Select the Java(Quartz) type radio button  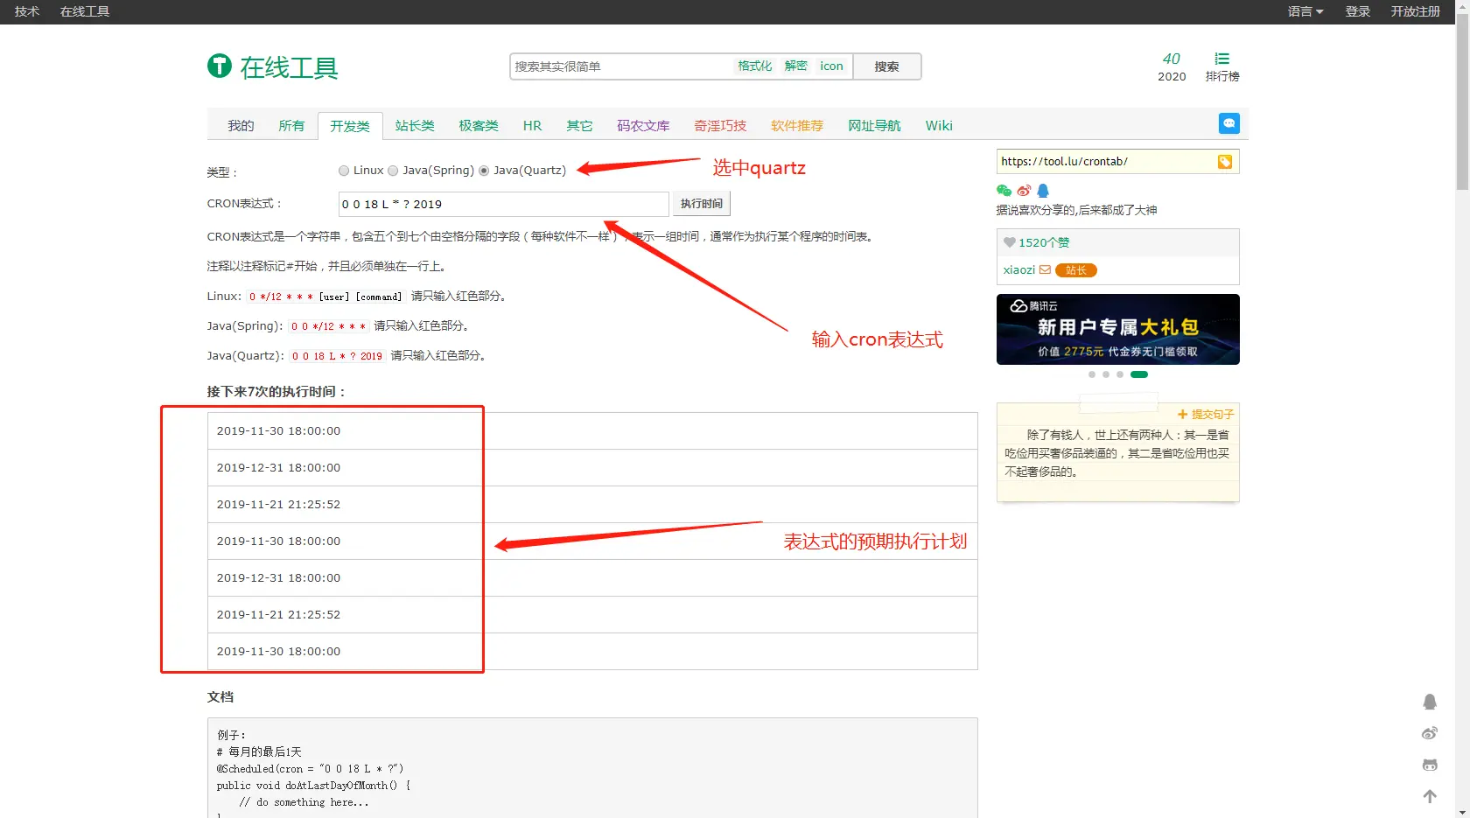pyautogui.click(x=484, y=171)
